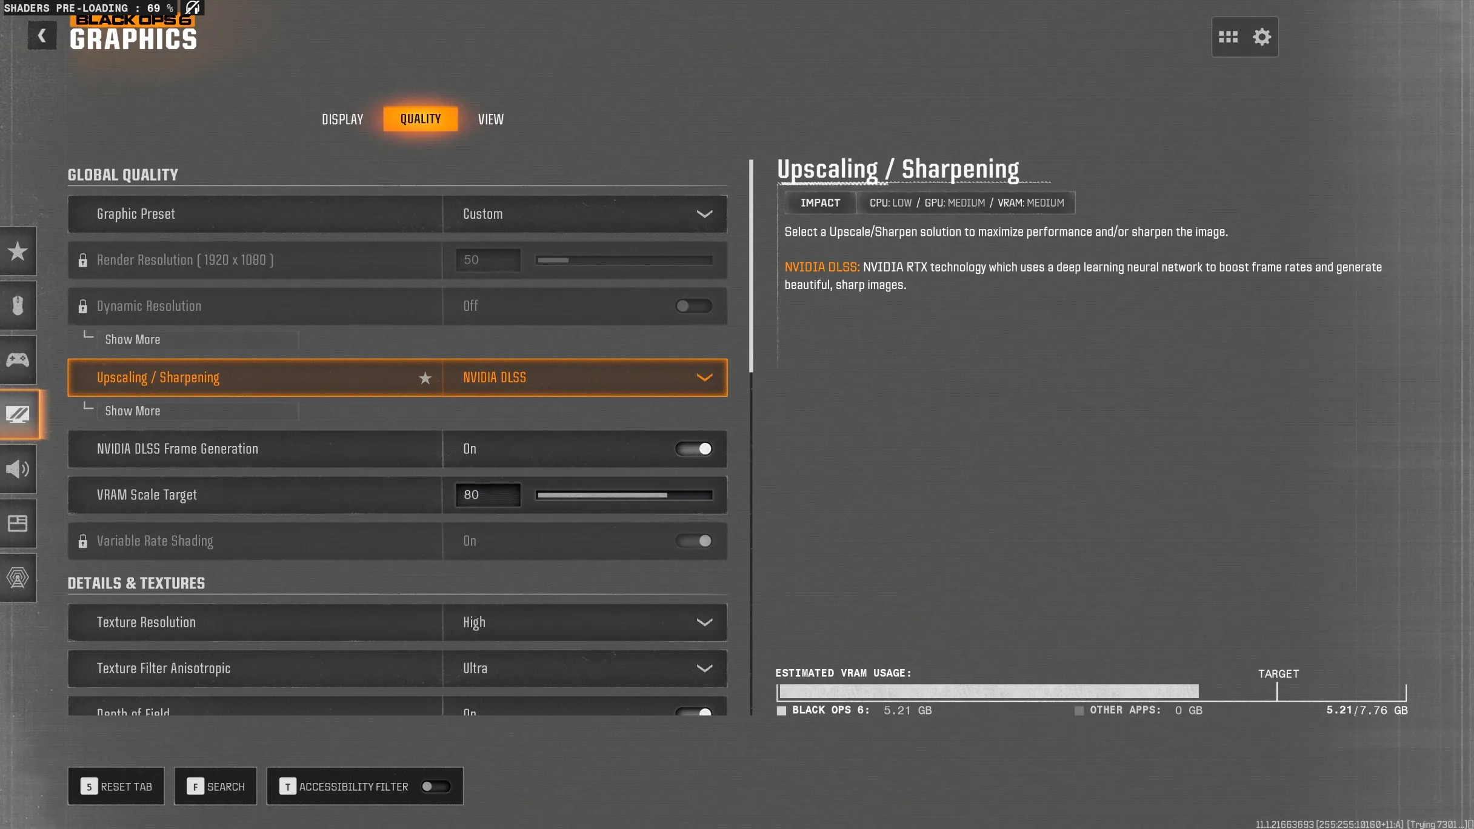Toggle NVIDIA DLSS Frame Generation off
This screenshot has height=829, width=1474.
694,449
